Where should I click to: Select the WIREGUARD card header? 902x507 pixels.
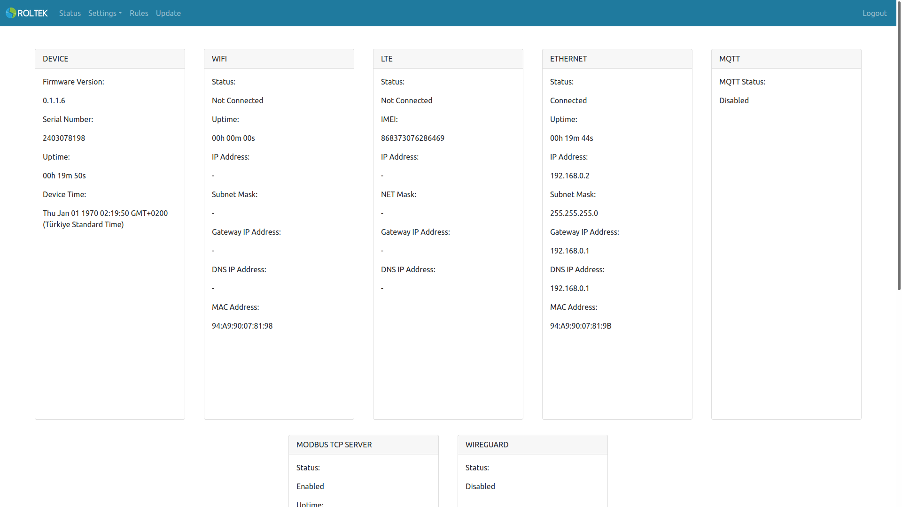(x=533, y=445)
